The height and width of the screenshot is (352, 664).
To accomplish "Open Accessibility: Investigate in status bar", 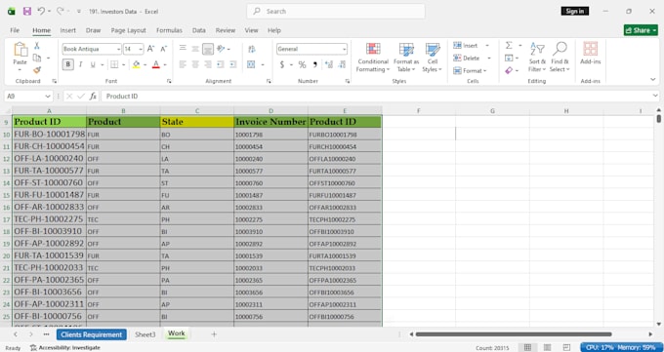I will 65,348.
